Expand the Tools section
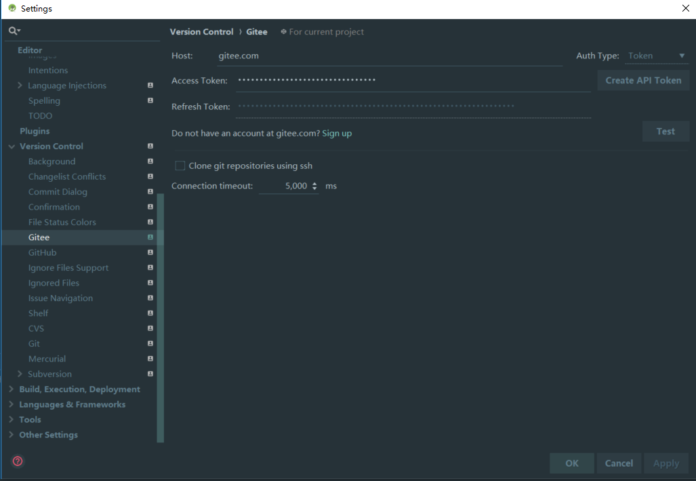This screenshot has width=696, height=481. pyautogui.click(x=11, y=420)
